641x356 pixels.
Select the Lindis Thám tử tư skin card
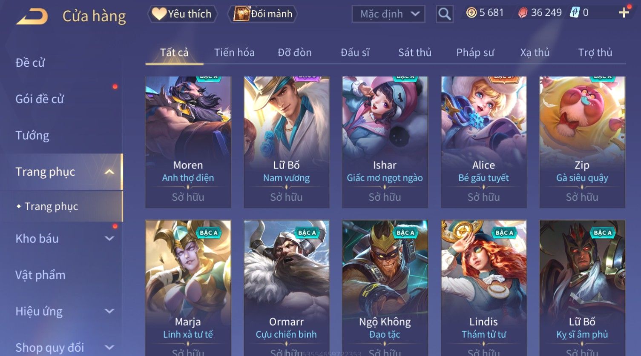(x=483, y=288)
